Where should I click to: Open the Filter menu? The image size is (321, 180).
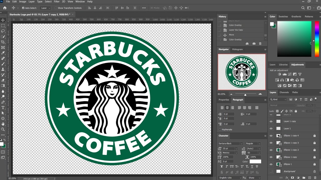coord(57,1)
